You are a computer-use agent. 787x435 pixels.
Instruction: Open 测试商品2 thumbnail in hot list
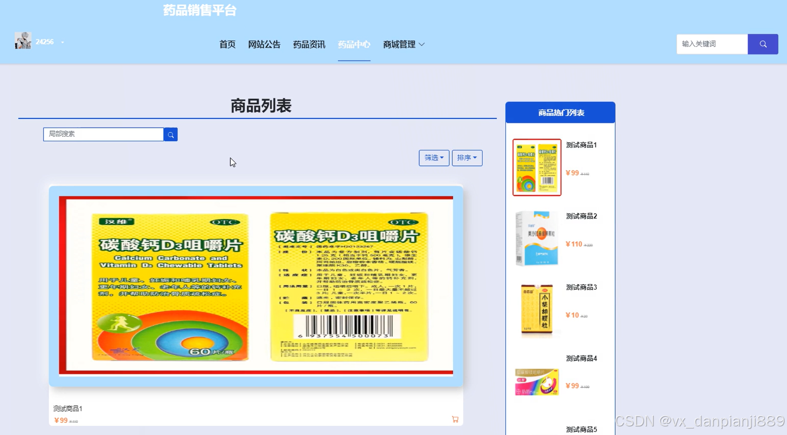(537, 238)
